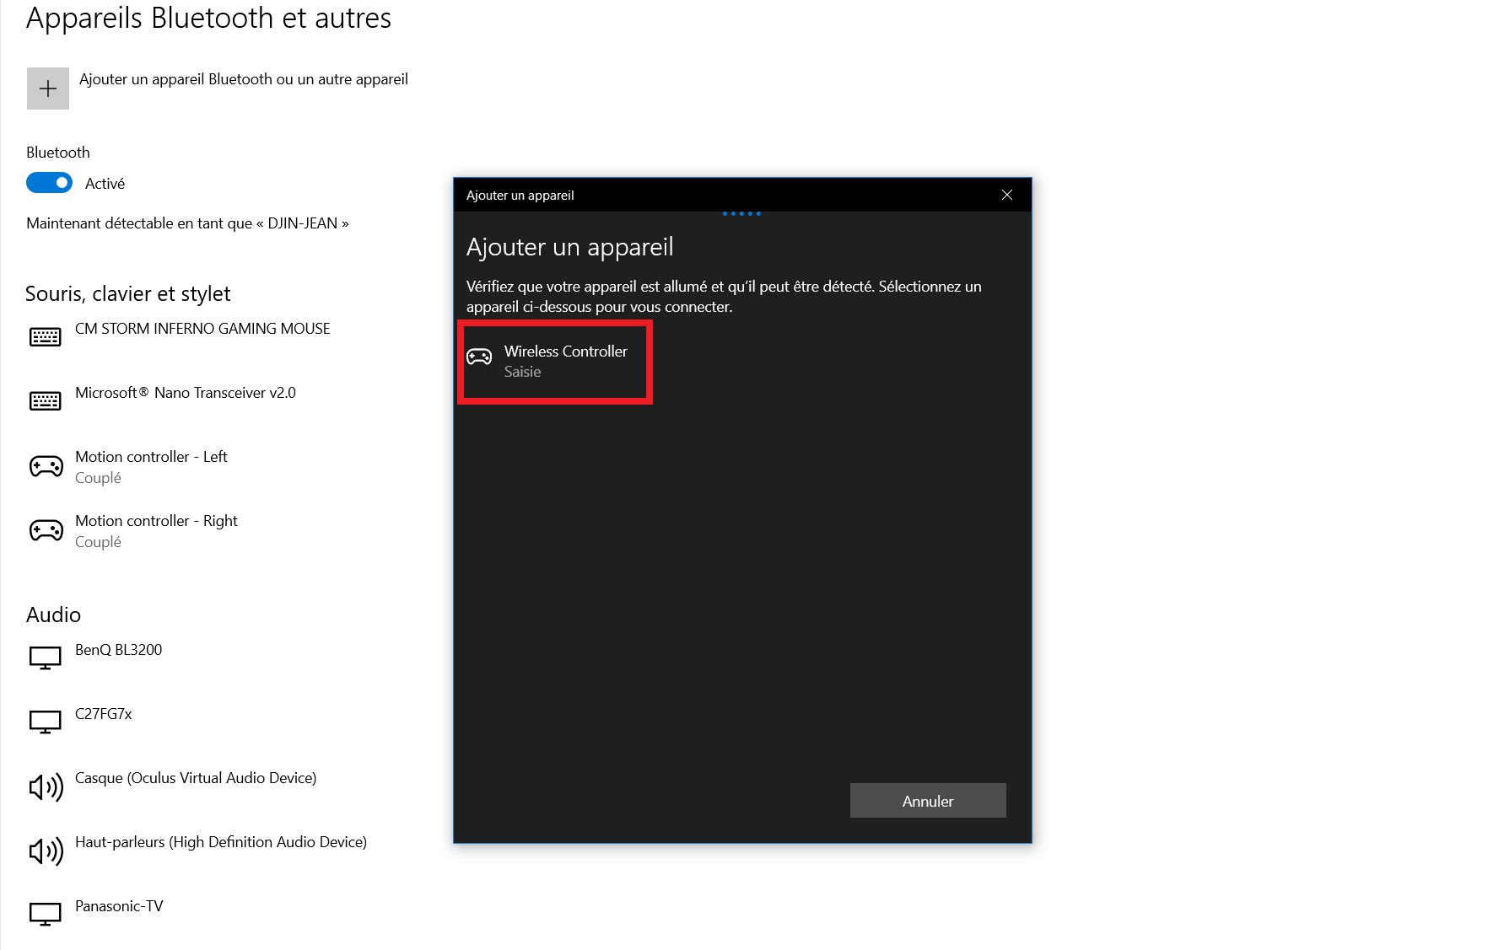1504x950 pixels.
Task: Click speaker icon for Casque Oculus device
Action: coord(46,787)
